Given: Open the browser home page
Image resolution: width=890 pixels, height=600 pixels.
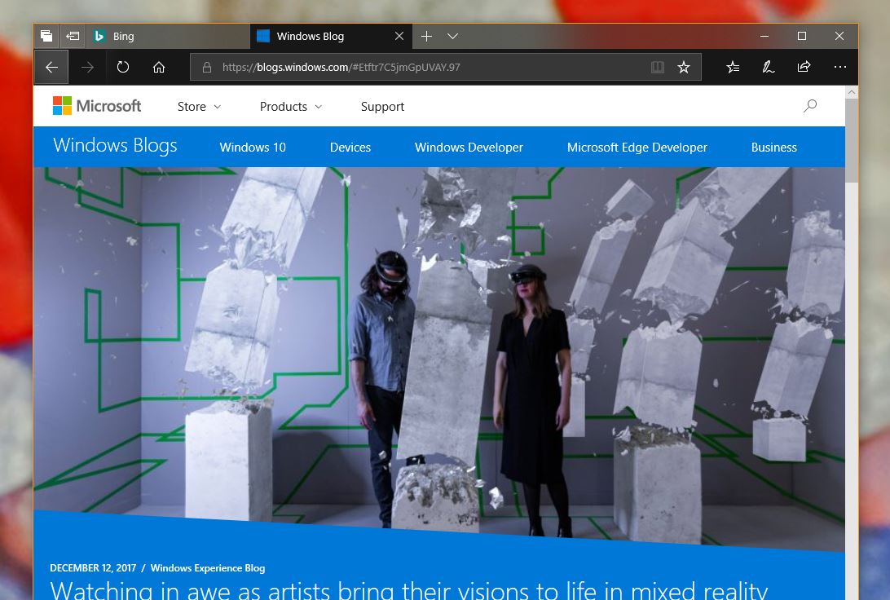Looking at the screenshot, I should point(159,67).
